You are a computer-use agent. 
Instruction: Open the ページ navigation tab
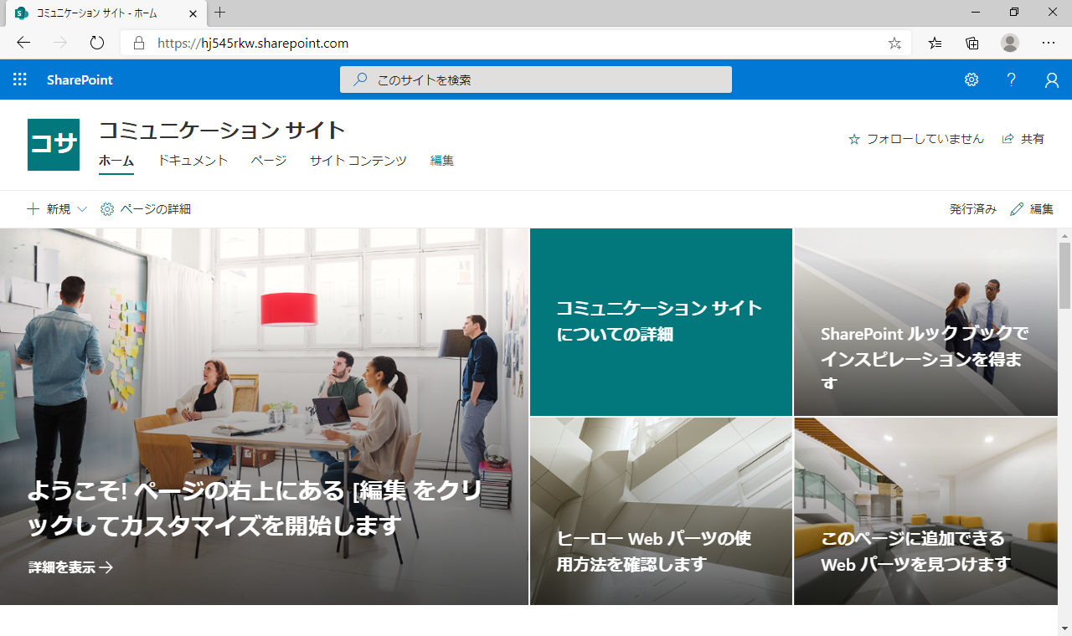[x=269, y=161]
